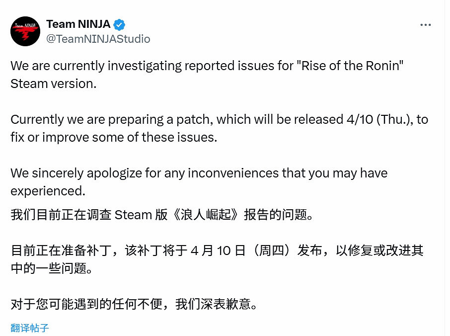450x336 pixels.
Task: Click the apology sentence in the post
Action: 199,173
